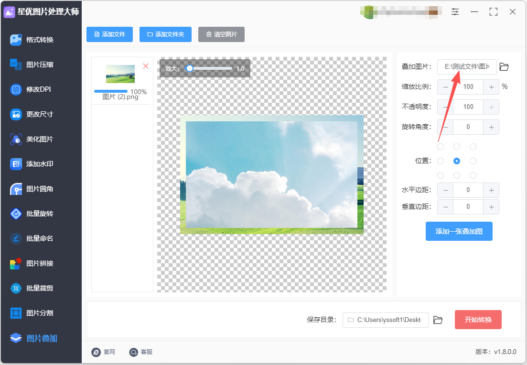
Task: Select bottom-center position radio button
Action: pos(456,175)
